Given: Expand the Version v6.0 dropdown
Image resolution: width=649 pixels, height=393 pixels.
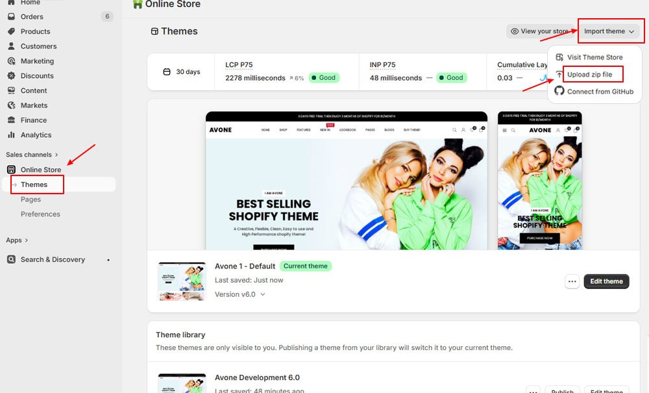Looking at the screenshot, I should [240, 294].
